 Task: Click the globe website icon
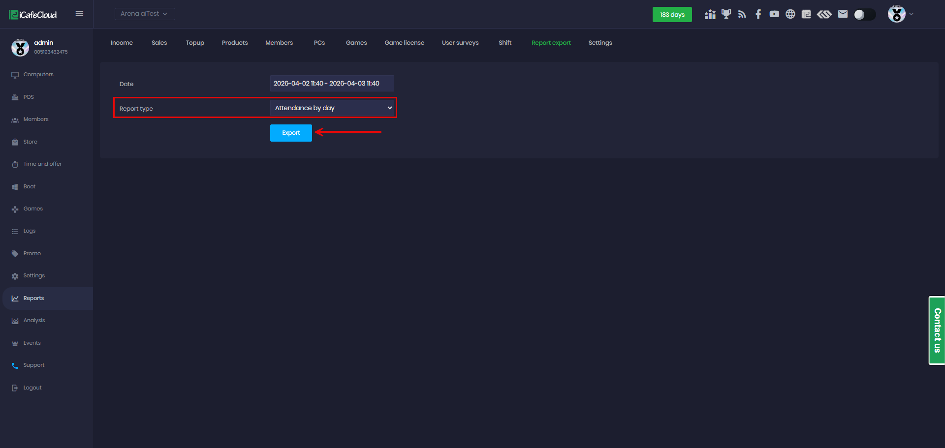790,14
